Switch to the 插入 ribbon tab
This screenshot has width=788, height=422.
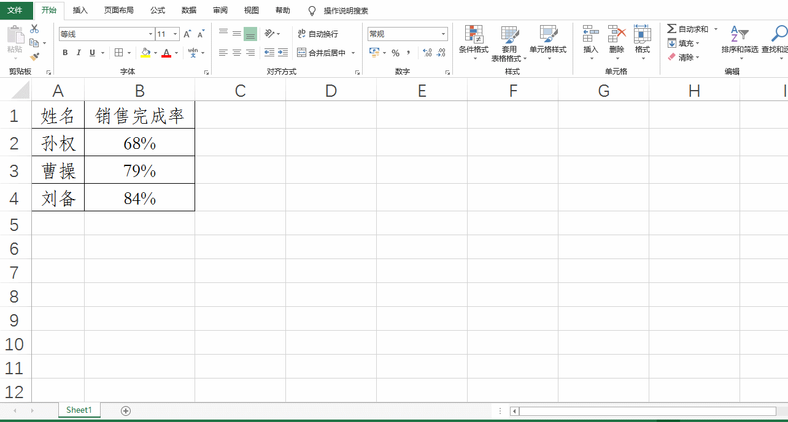[x=82, y=10]
